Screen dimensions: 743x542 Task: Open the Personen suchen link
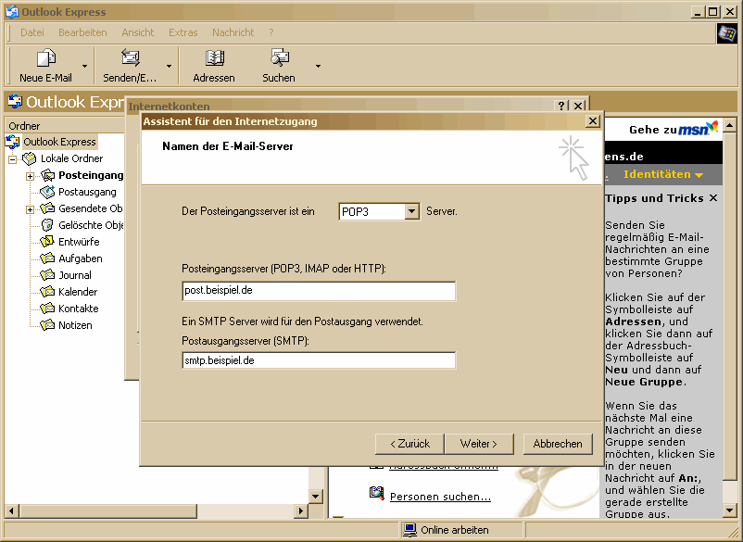(x=440, y=497)
